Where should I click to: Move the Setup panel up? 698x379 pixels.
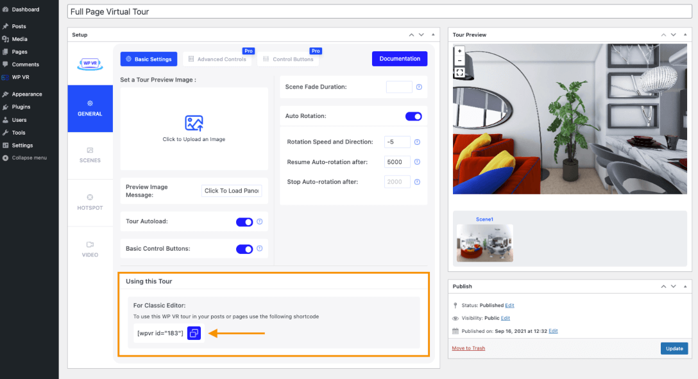pos(411,35)
